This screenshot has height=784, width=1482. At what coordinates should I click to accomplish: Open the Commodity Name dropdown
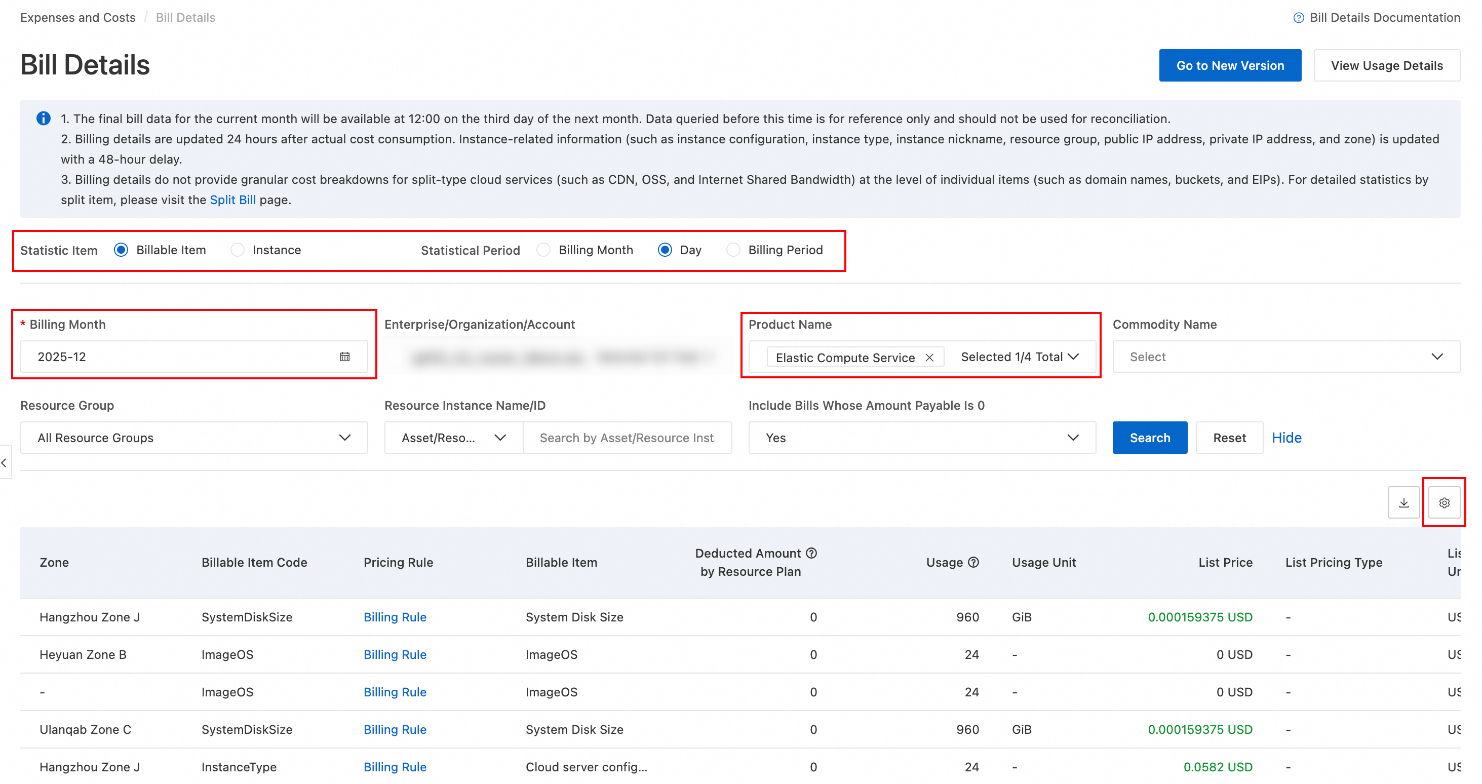tap(1285, 357)
